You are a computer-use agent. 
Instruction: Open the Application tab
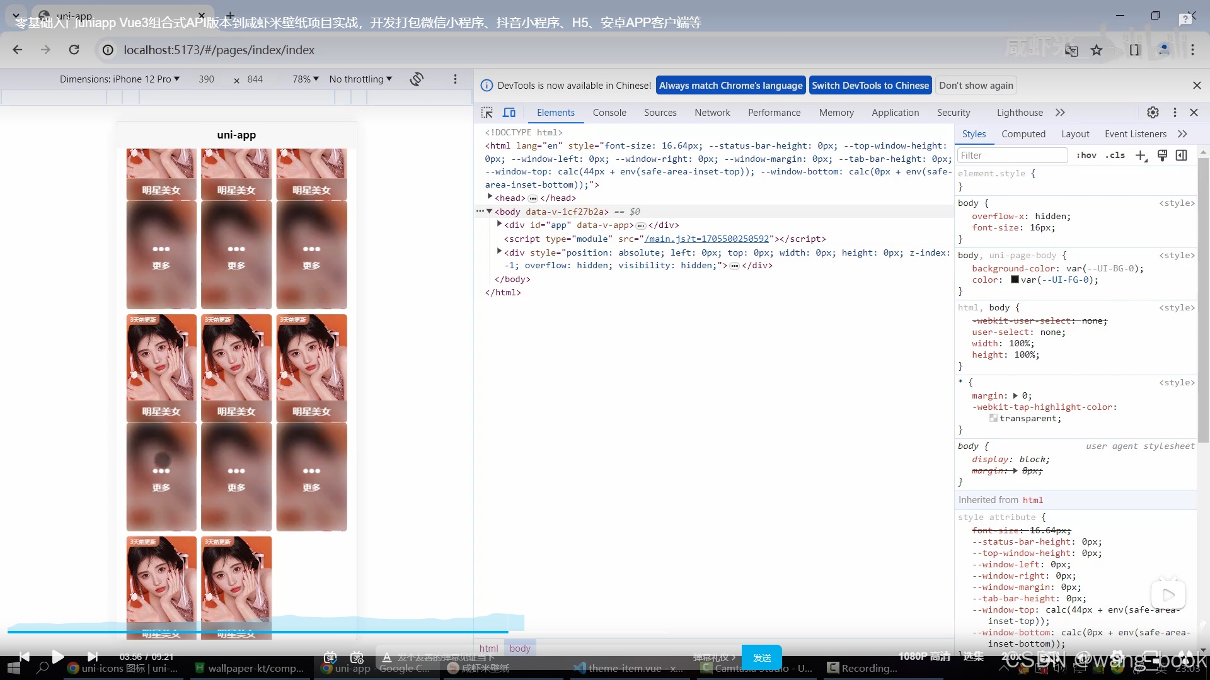pos(895,112)
